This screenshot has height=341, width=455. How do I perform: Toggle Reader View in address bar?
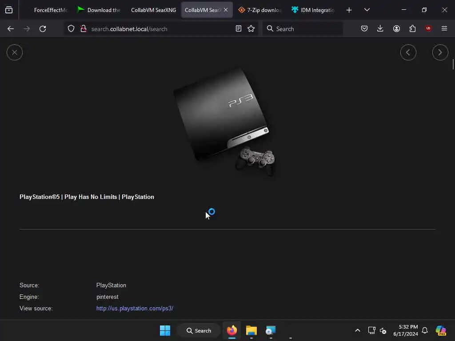pyautogui.click(x=238, y=29)
